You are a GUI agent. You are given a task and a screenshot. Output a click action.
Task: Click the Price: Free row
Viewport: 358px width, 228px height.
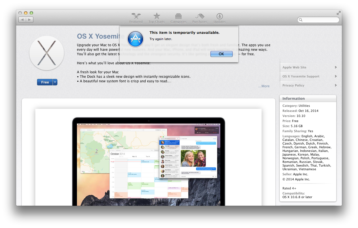coord(290,121)
